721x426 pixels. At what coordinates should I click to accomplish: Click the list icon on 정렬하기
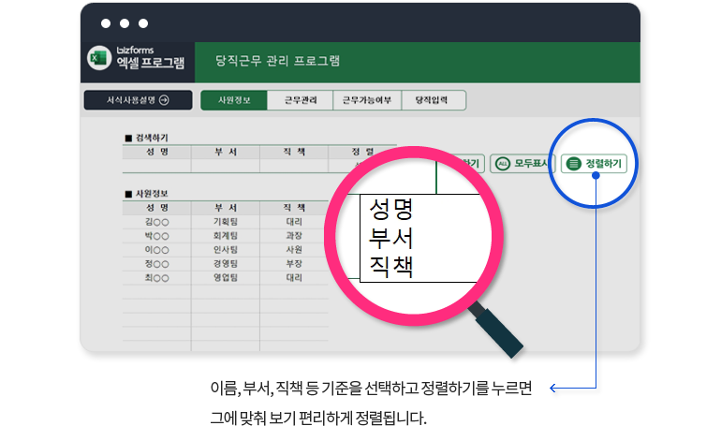coord(573,164)
